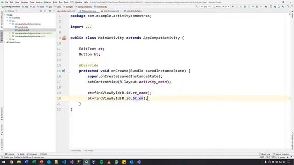Open the Terminal tool window

click(10, 154)
